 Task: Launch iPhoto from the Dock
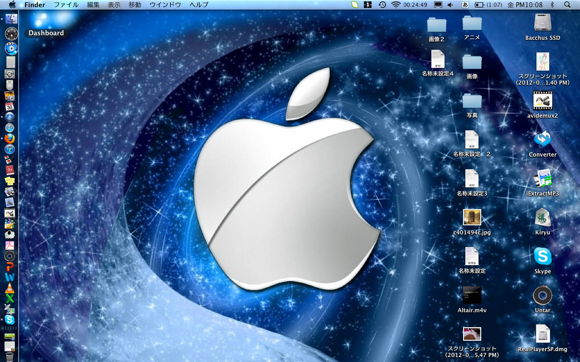(10, 96)
